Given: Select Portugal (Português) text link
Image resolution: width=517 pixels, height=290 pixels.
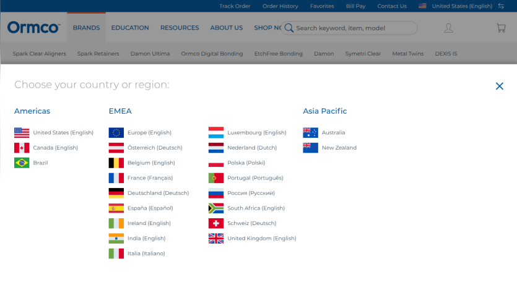Looking at the screenshot, I should 255,178.
